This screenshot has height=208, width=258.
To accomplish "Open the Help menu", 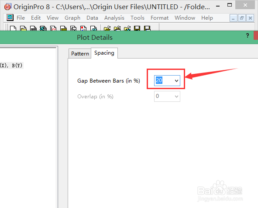I will click(x=207, y=18).
